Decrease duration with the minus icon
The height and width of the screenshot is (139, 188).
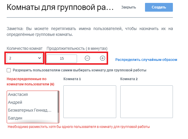pyautogui.click(x=87, y=58)
